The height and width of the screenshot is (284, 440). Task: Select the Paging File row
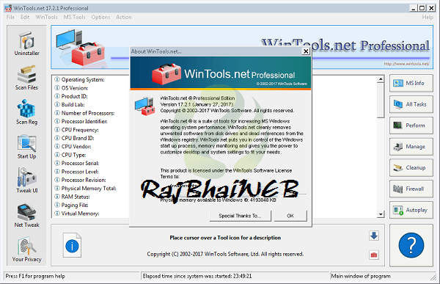(x=71, y=205)
